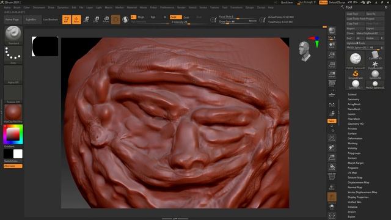Click the Zoom3D icon in right shelf
The width and height of the screenshot is (391, 220).
pyautogui.click(x=332, y=158)
